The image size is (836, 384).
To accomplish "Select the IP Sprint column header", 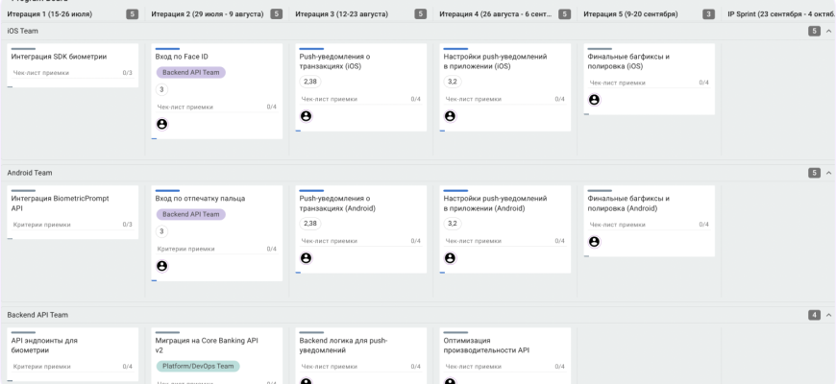I will (780, 14).
